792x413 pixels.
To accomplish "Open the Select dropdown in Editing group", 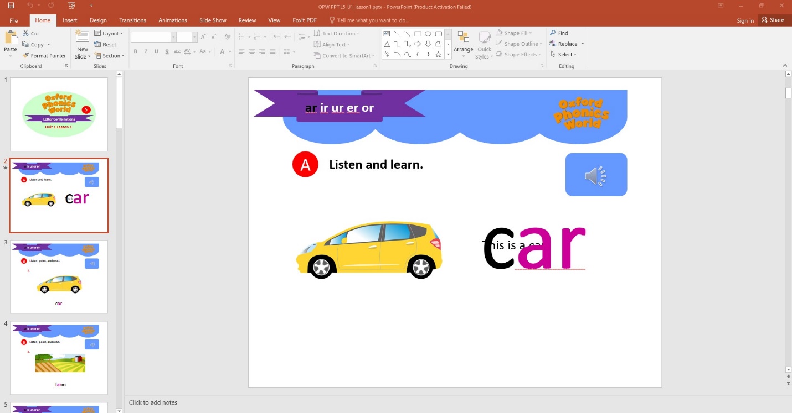I will 564,54.
